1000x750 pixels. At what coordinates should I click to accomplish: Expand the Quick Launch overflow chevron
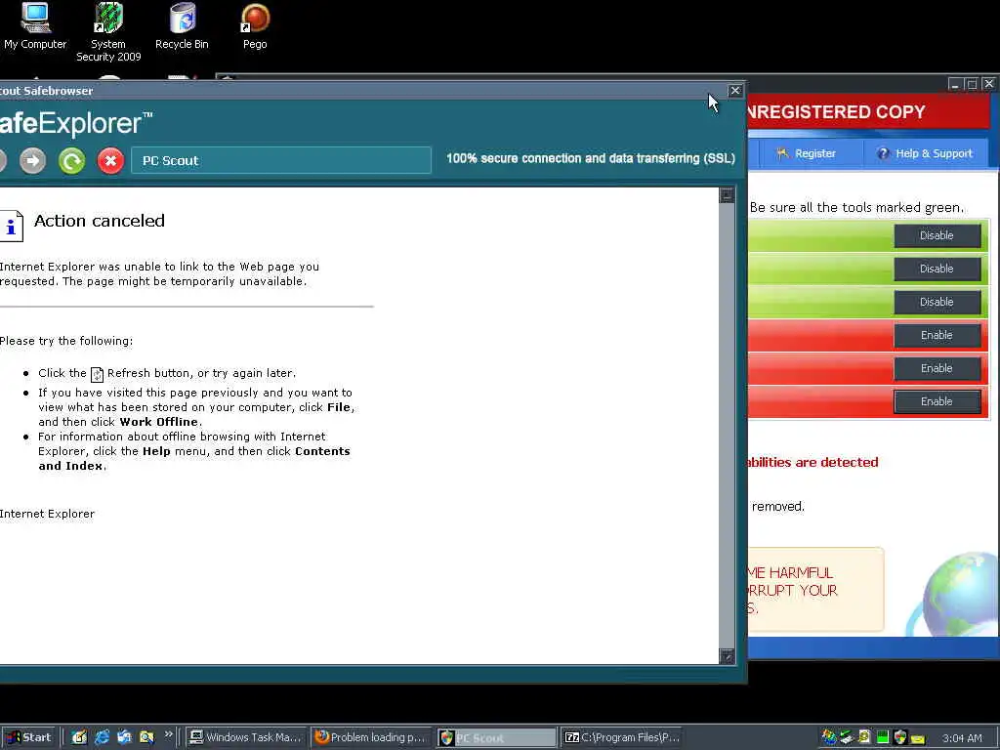[x=168, y=734]
